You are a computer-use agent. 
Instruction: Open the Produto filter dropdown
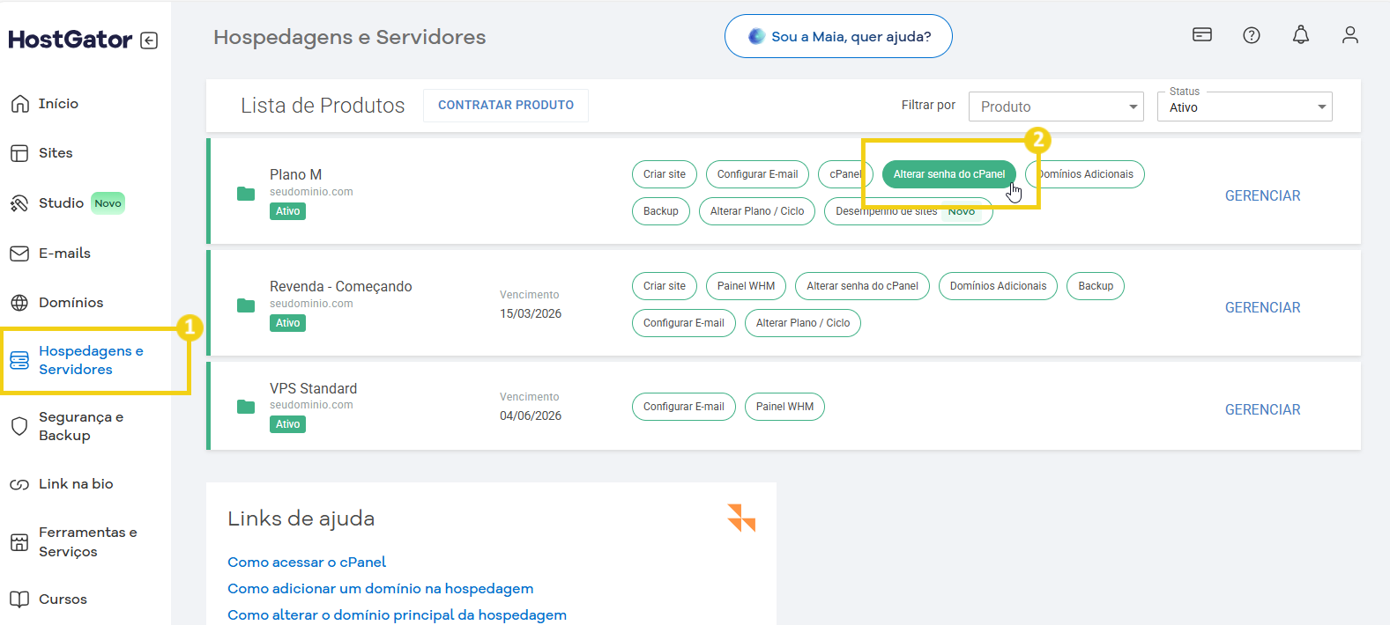pyautogui.click(x=1056, y=107)
